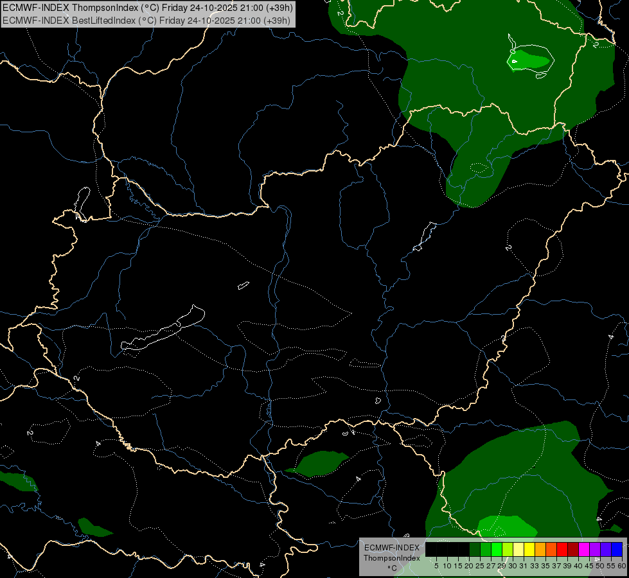629x578 pixels.
Task: Click the BestLiftedIndex title line at top
Action: tap(146, 21)
